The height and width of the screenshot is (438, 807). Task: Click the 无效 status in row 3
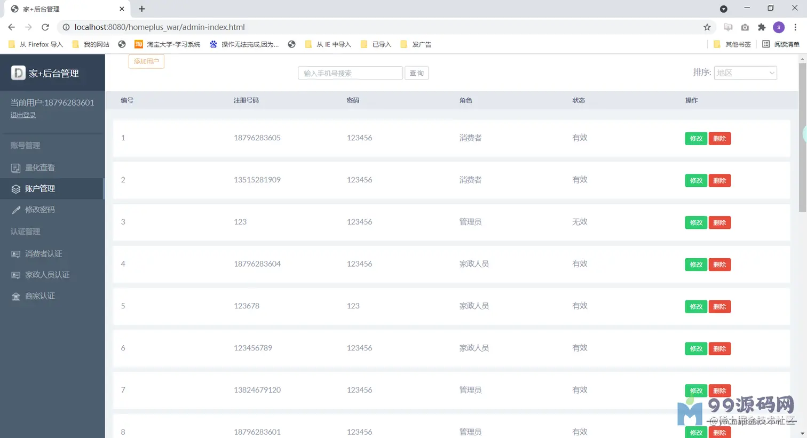click(x=580, y=222)
